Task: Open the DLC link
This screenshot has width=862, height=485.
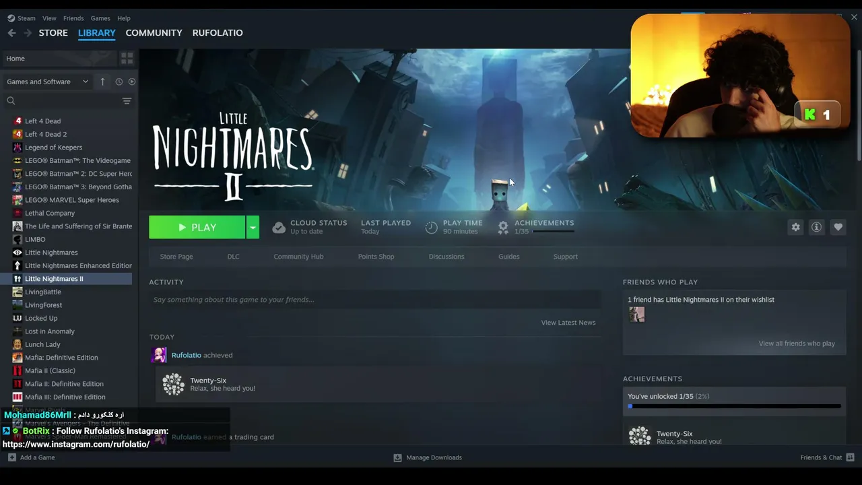Action: [233, 257]
